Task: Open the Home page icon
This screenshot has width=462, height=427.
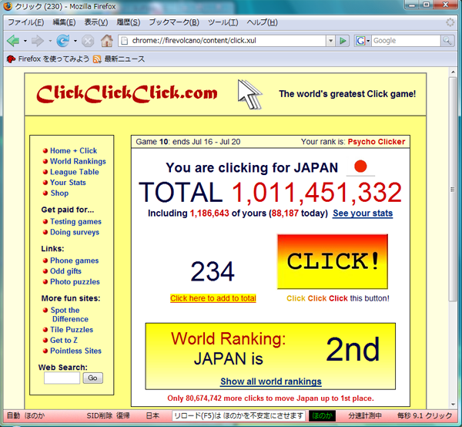Action: click(107, 41)
